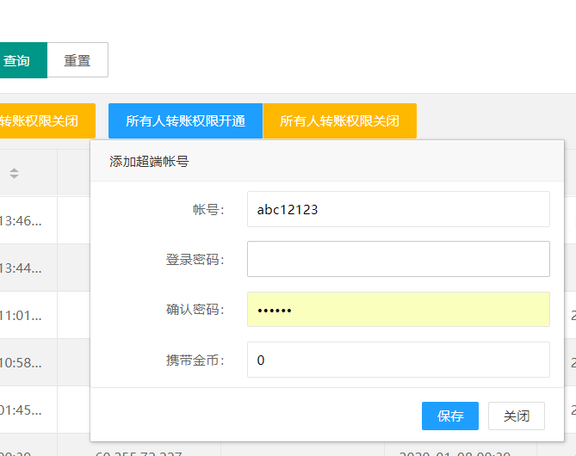
Task: Focus the 帐号 field containing abc12123
Action: 398,209
